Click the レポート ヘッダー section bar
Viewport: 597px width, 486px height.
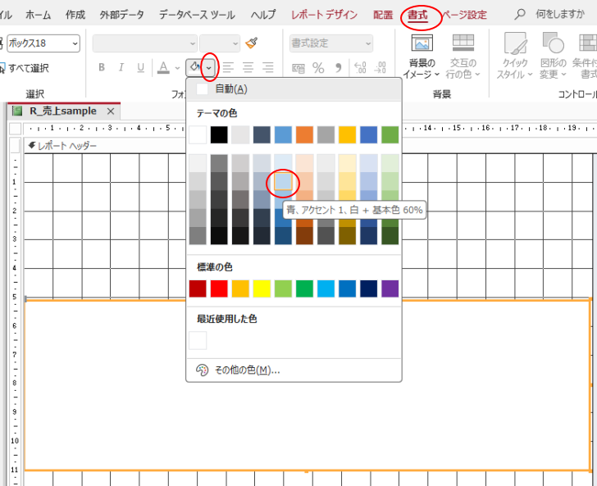[311, 146]
